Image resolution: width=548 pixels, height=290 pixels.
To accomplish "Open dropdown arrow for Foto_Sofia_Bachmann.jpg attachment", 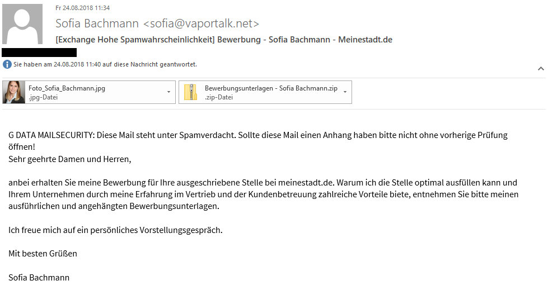I will 169,92.
